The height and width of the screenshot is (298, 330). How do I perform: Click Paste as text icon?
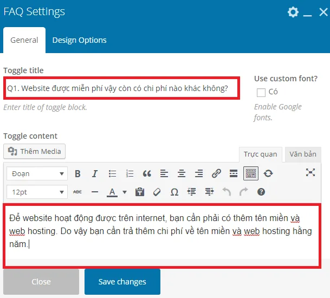click(140, 192)
